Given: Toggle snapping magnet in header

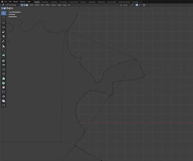Looking at the screenshot, I should pyautogui.click(x=137, y=5).
